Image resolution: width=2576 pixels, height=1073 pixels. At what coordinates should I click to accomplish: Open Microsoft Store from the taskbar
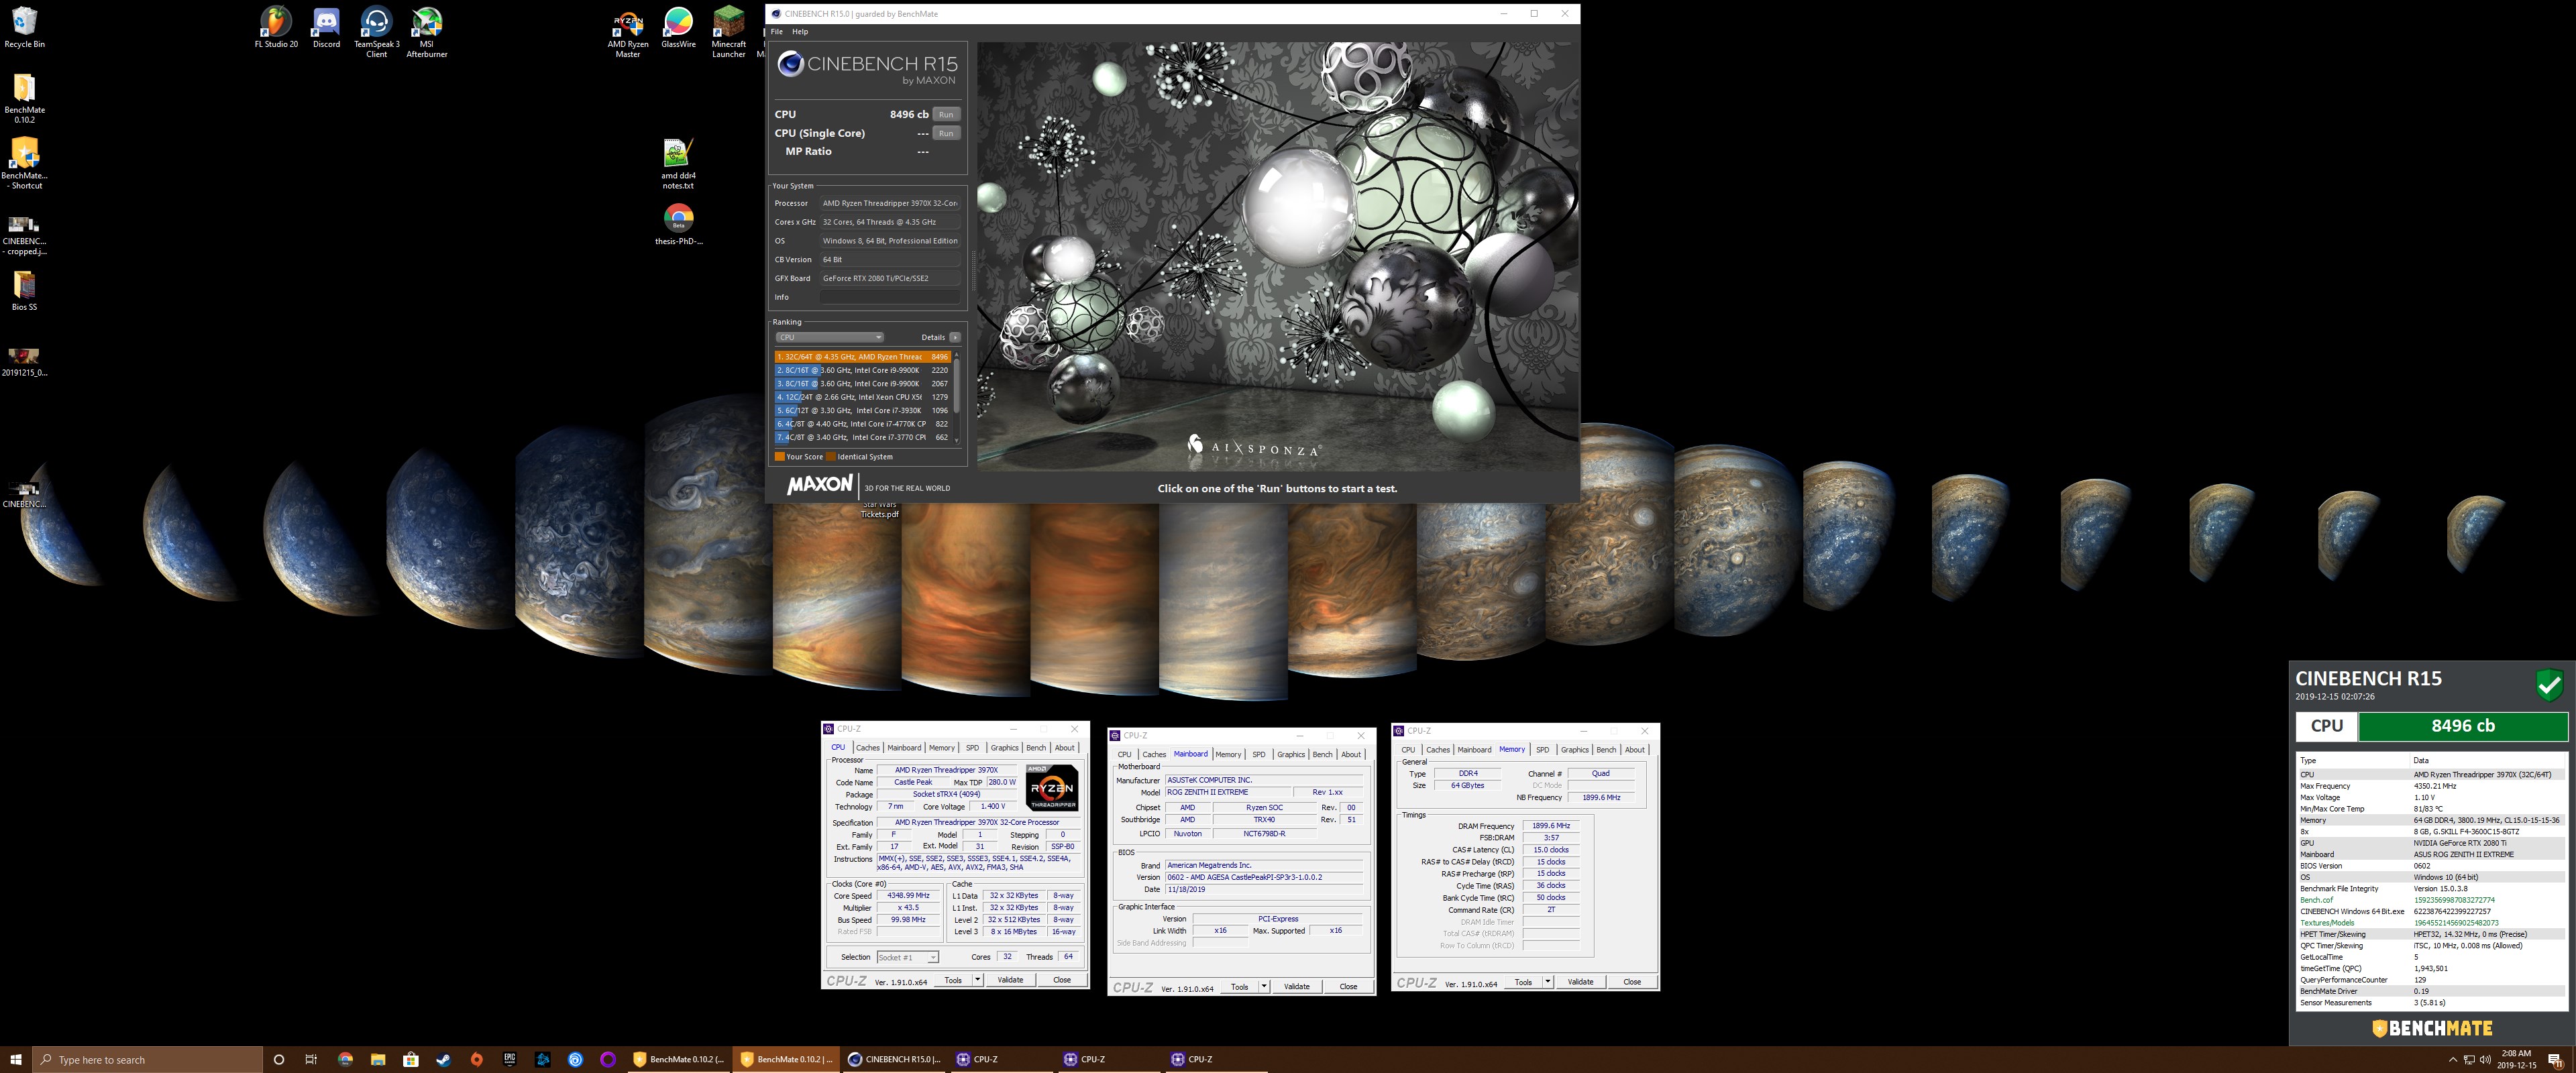410,1059
